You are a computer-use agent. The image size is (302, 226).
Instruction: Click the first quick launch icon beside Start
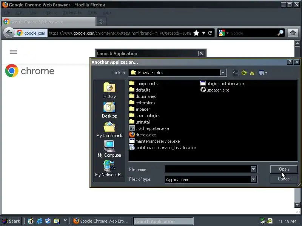[31, 221]
